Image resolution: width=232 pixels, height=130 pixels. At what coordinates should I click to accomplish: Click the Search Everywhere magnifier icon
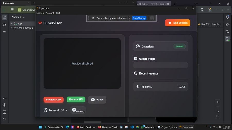click(x=202, y=10)
